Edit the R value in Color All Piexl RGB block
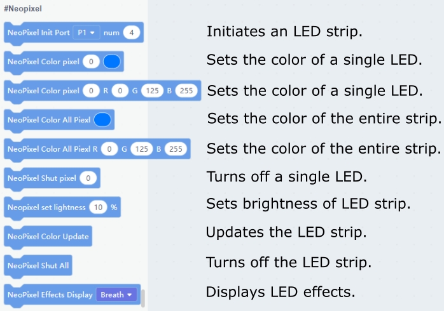The image size is (444, 311). tap(109, 149)
